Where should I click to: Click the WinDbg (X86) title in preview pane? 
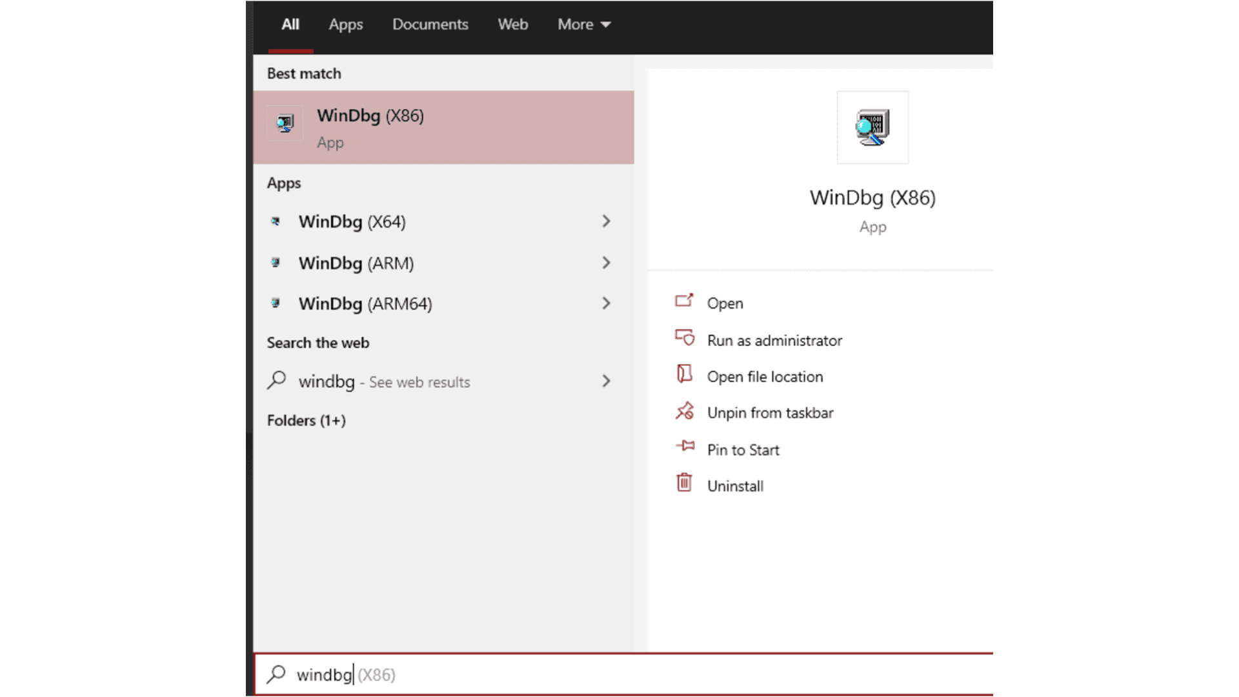coord(872,197)
